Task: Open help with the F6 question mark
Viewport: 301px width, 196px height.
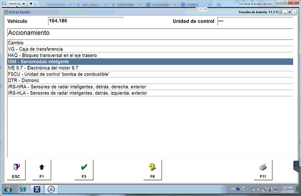Action: tap(153, 170)
